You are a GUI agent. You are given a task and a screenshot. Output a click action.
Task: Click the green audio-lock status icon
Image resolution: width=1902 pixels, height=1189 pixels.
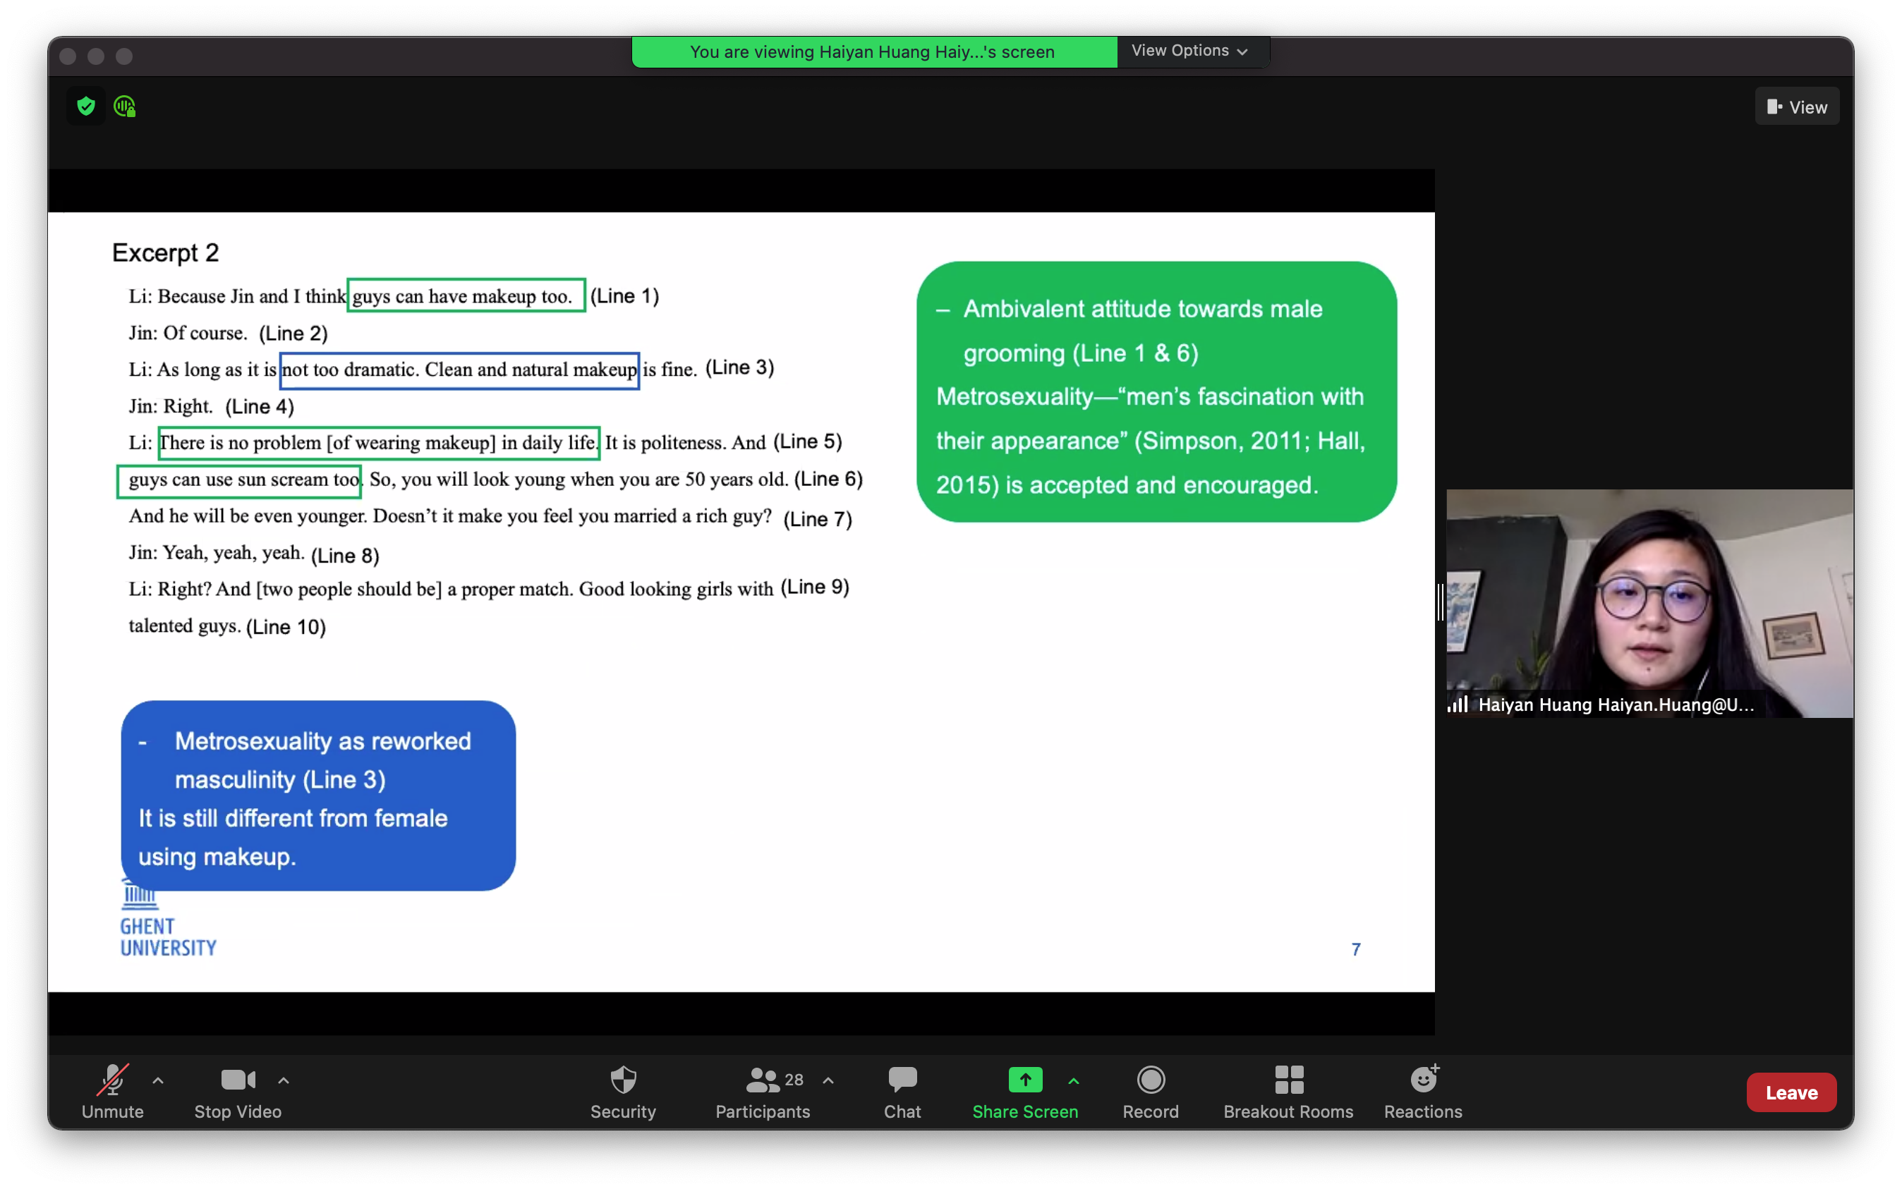pyautogui.click(x=125, y=106)
